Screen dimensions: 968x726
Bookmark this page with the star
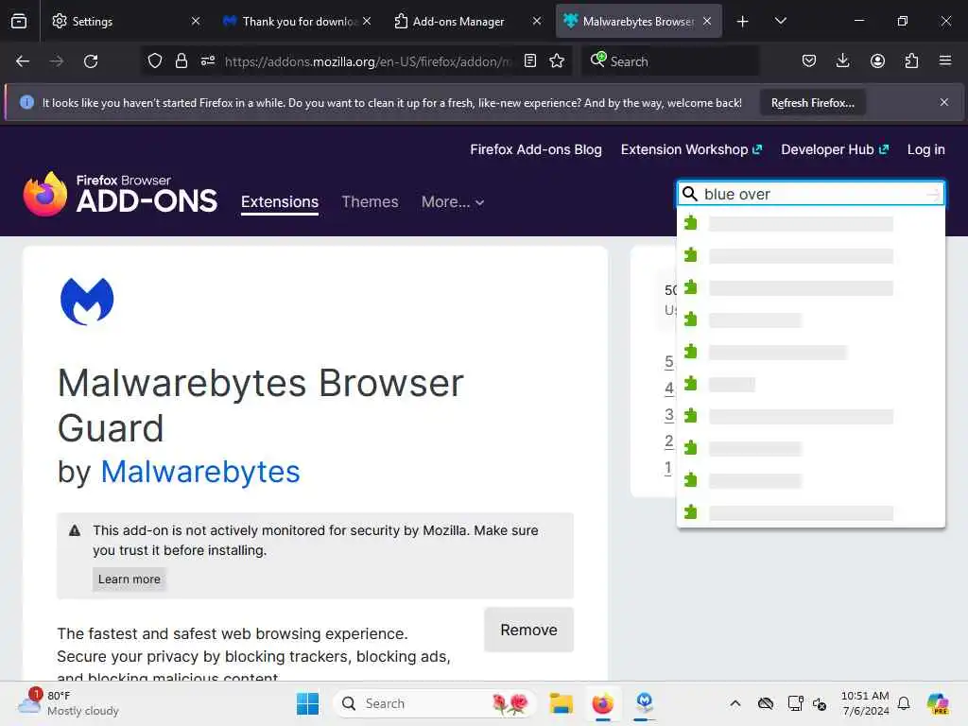coord(557,60)
